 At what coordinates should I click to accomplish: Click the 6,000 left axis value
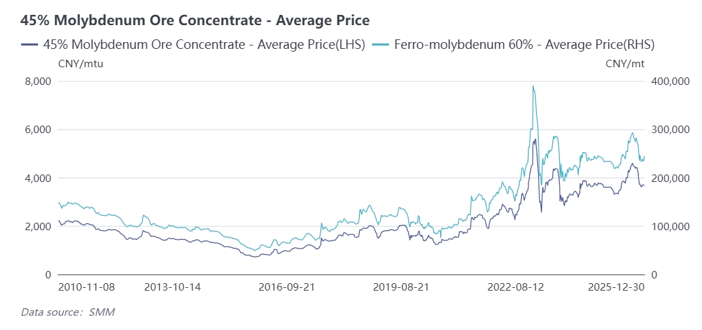(x=38, y=130)
